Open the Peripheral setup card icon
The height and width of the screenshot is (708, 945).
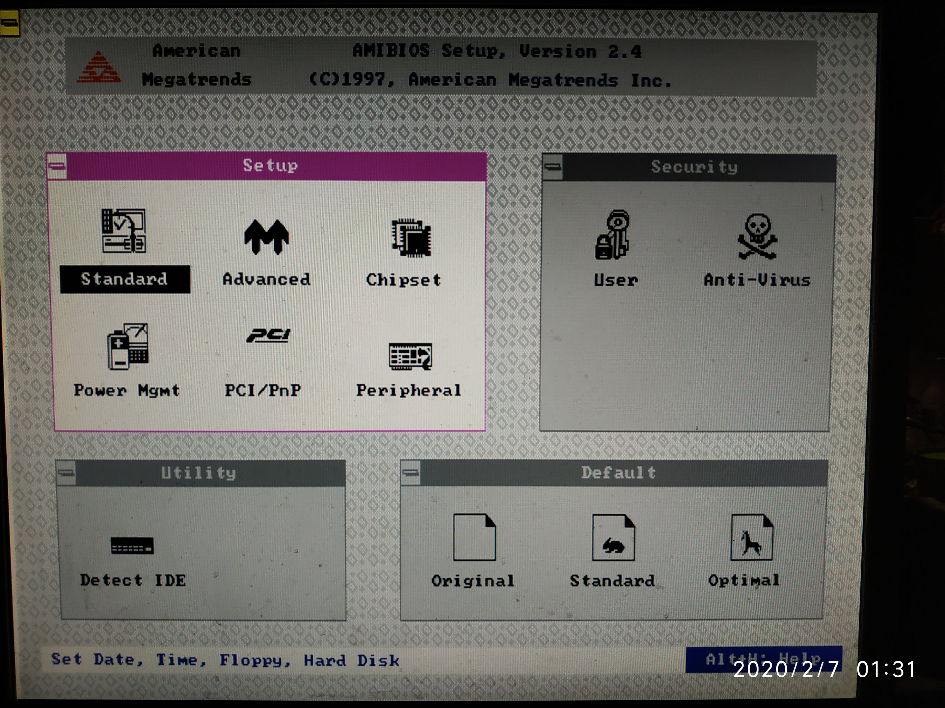pyautogui.click(x=410, y=356)
